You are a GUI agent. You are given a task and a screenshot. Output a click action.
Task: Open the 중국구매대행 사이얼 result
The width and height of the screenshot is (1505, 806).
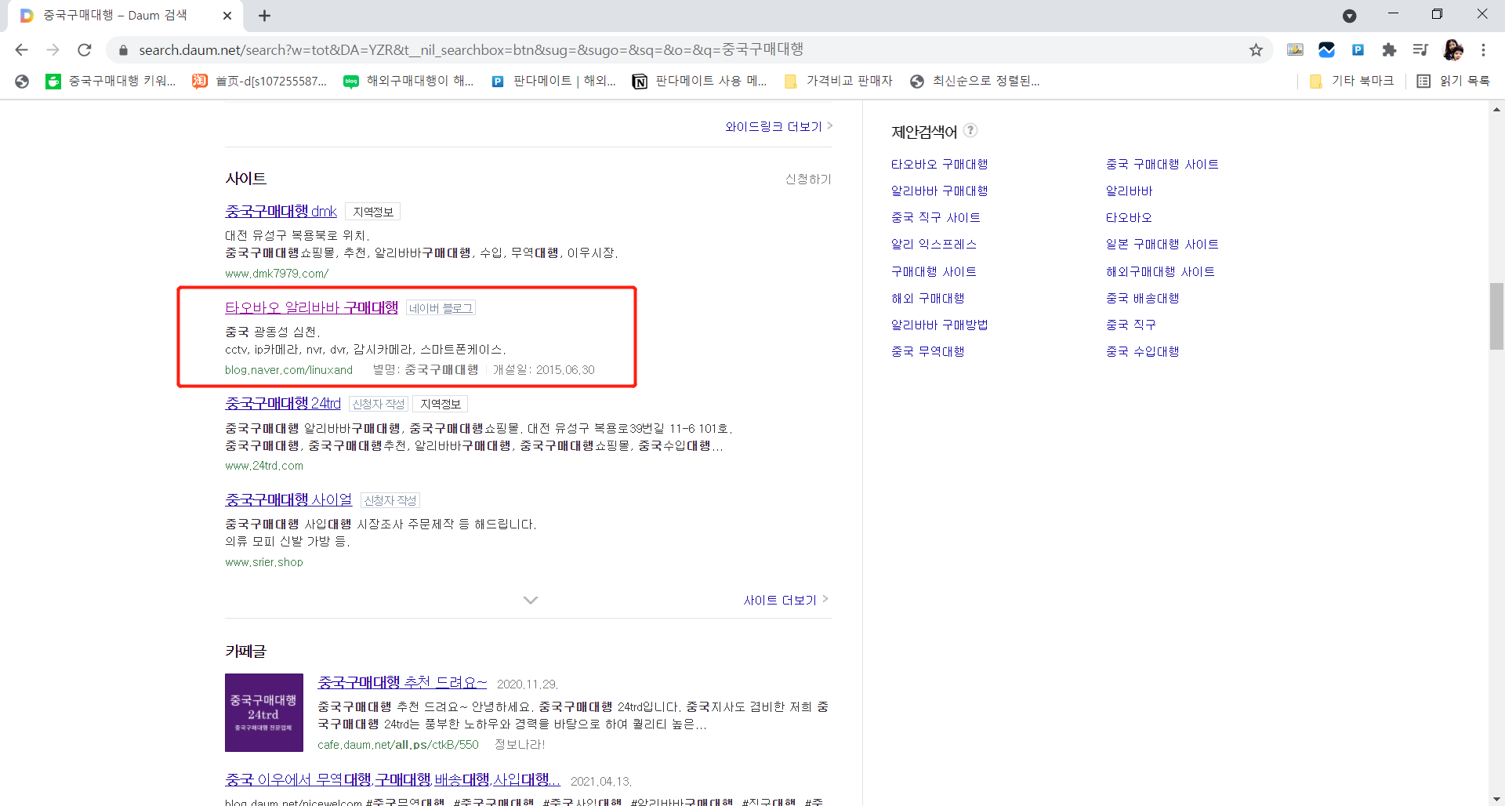point(288,499)
